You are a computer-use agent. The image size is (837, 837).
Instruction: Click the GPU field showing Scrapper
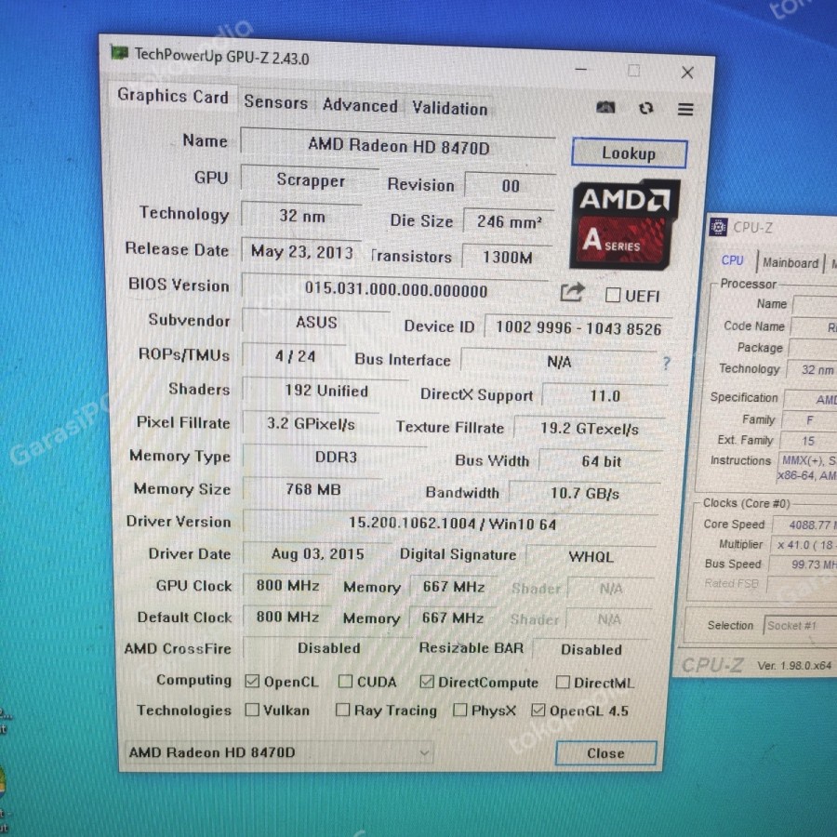(x=310, y=180)
